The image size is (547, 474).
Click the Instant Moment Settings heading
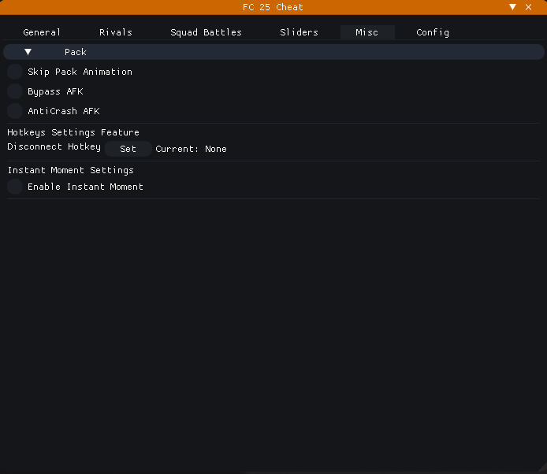[71, 170]
